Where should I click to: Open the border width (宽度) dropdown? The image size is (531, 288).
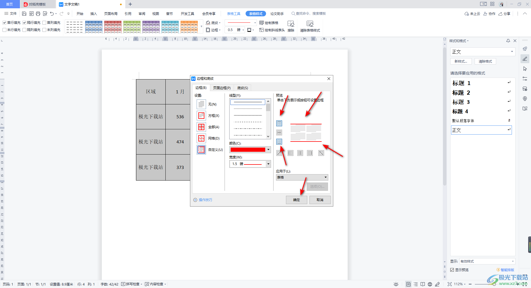tap(250, 164)
